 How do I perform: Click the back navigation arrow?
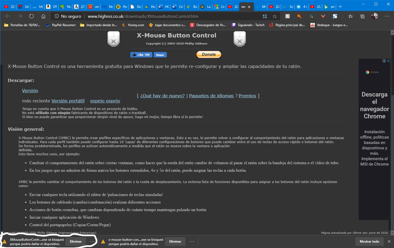pyautogui.click(x=8, y=16)
